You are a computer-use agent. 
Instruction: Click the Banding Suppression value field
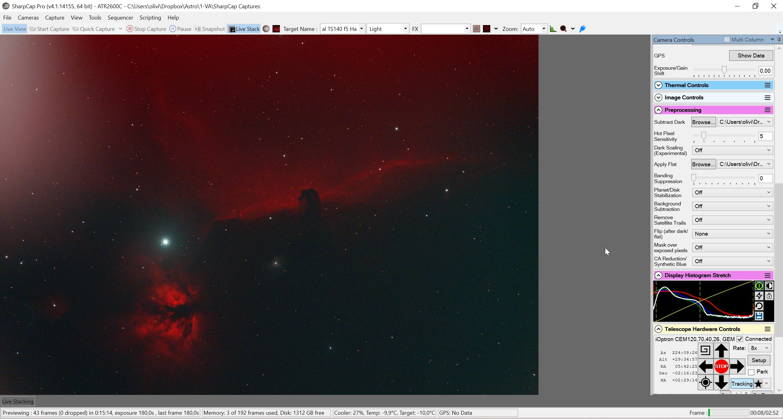(765, 178)
